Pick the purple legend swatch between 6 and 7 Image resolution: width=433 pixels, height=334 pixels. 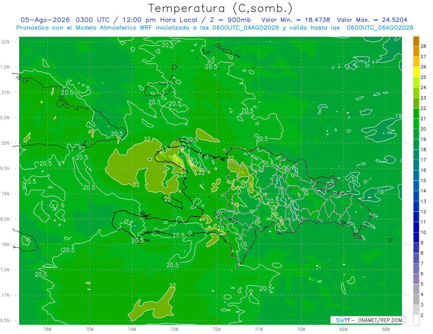(416, 269)
